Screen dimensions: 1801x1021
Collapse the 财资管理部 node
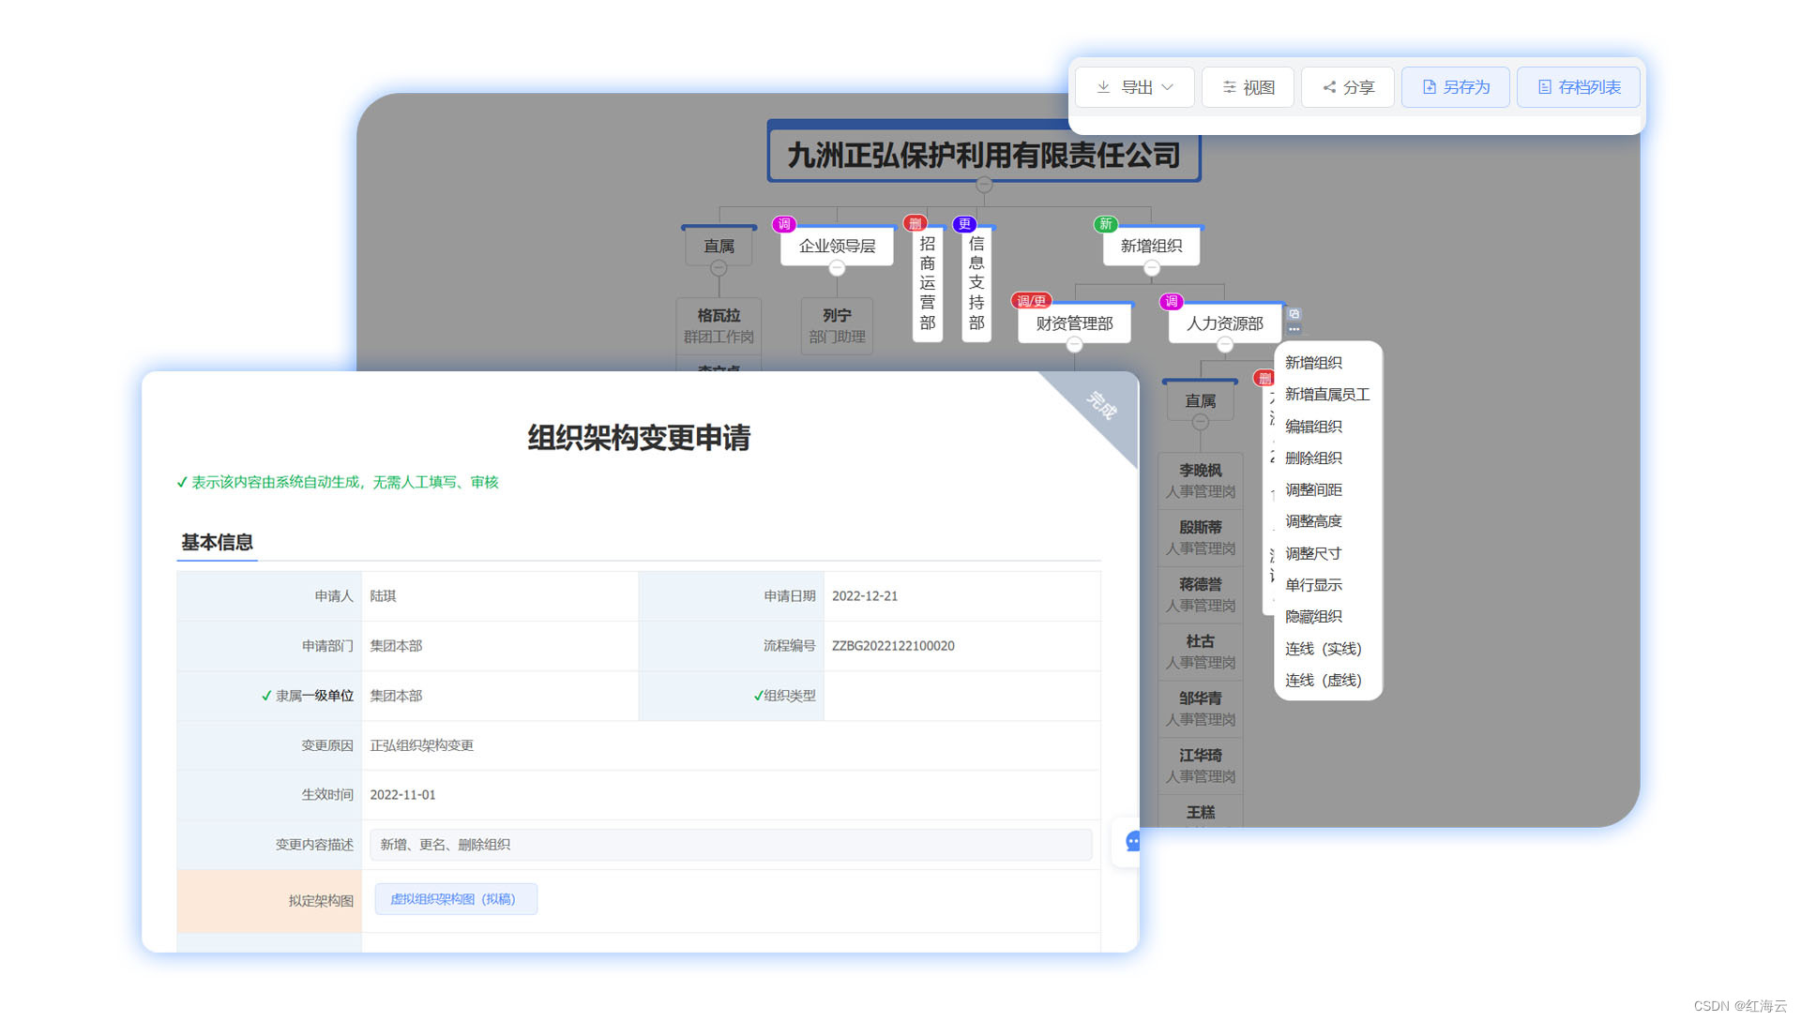[x=1074, y=345]
